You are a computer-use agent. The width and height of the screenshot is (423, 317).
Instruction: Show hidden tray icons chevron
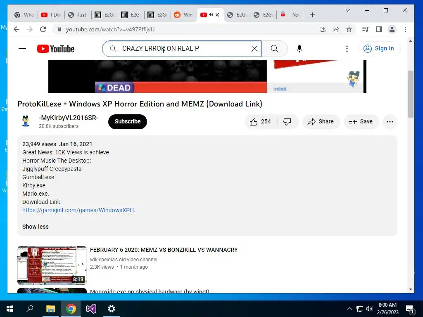pyautogui.click(x=349, y=309)
